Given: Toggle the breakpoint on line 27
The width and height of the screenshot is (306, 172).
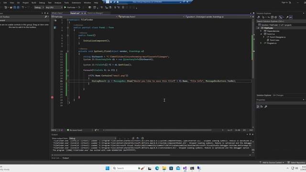Looking at the screenshot, I should [52, 97].
